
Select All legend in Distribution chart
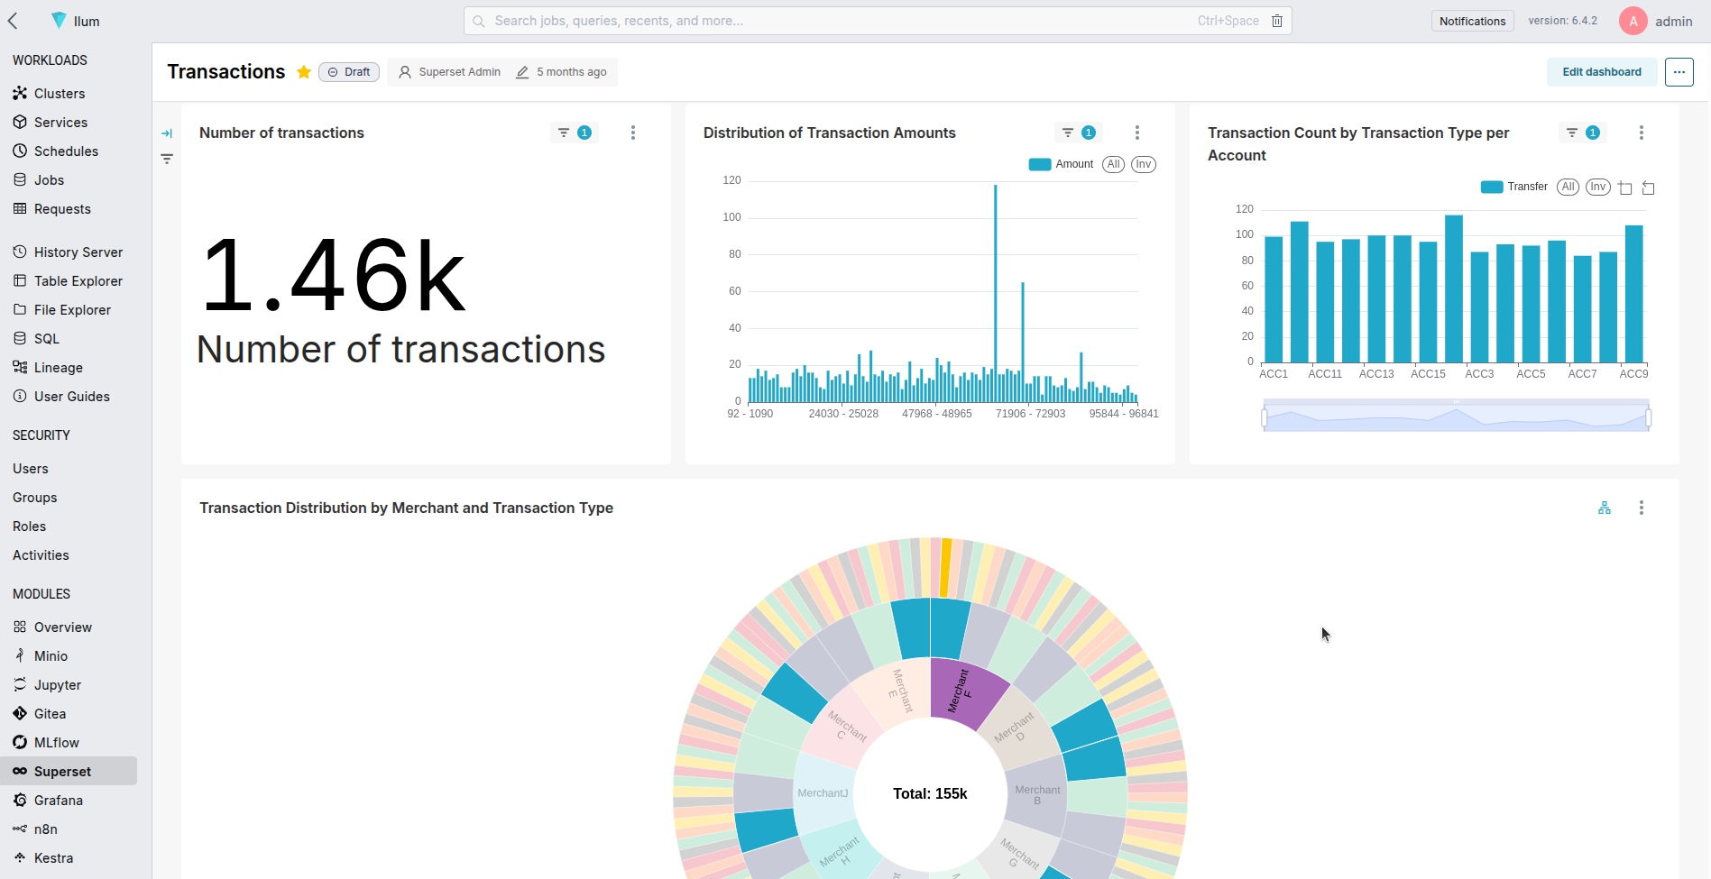tap(1114, 164)
